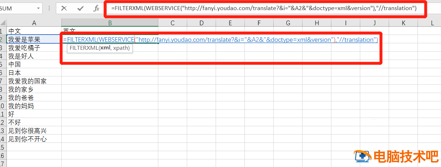Select cell containing 我爱我的国家
441x167 pixels.
click(x=34, y=81)
